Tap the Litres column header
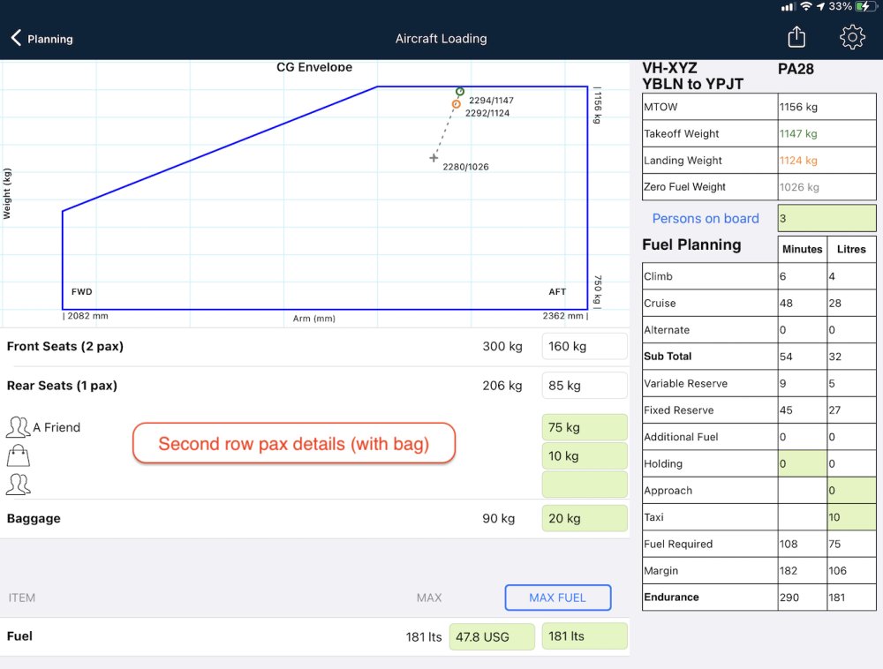883x669 pixels. [851, 249]
